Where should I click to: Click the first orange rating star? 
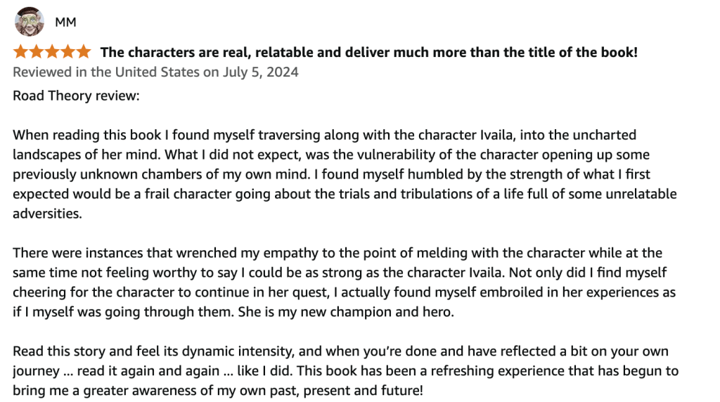20,51
